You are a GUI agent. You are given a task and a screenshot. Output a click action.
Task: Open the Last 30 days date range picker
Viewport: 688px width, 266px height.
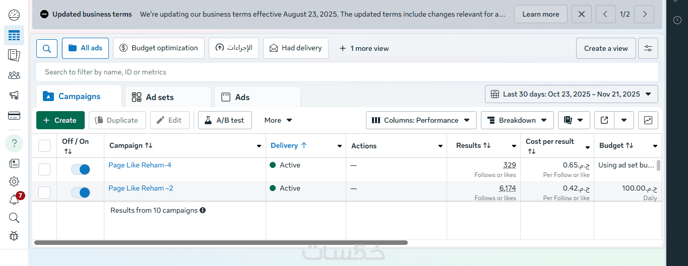571,94
